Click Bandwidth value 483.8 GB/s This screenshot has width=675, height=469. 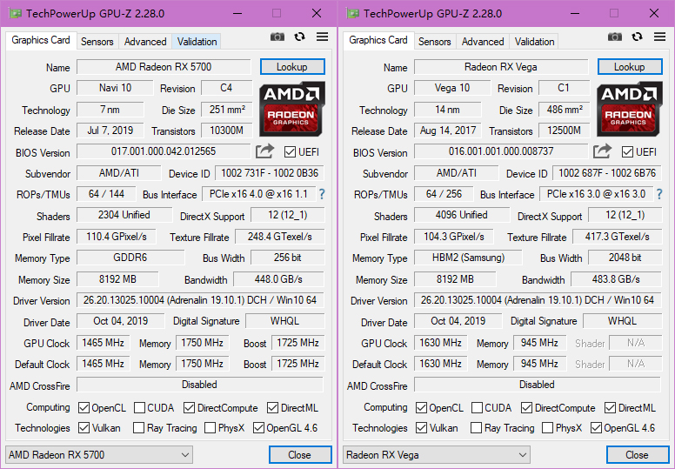pos(616,279)
